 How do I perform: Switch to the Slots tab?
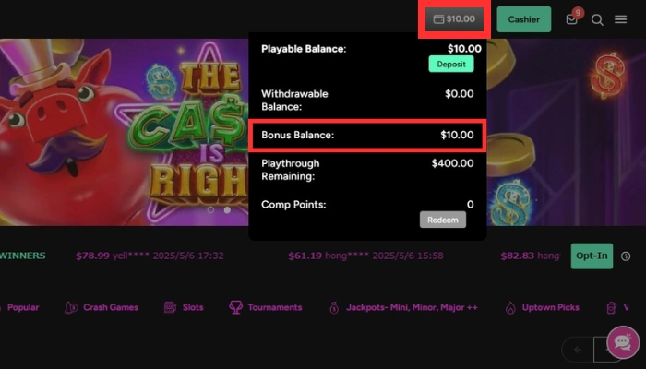[192, 307]
